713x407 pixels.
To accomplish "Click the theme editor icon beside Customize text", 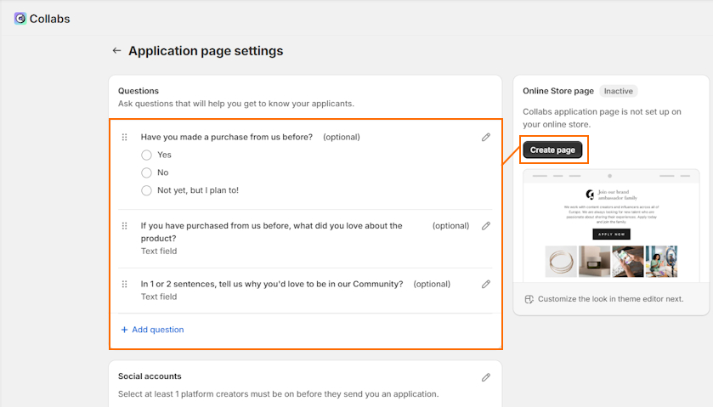I will [x=529, y=299].
